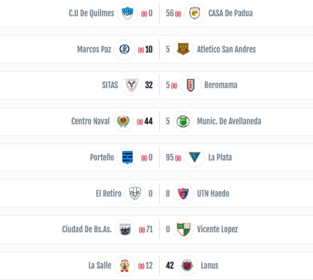Open the SITAS eagle logo

pyautogui.click(x=131, y=85)
